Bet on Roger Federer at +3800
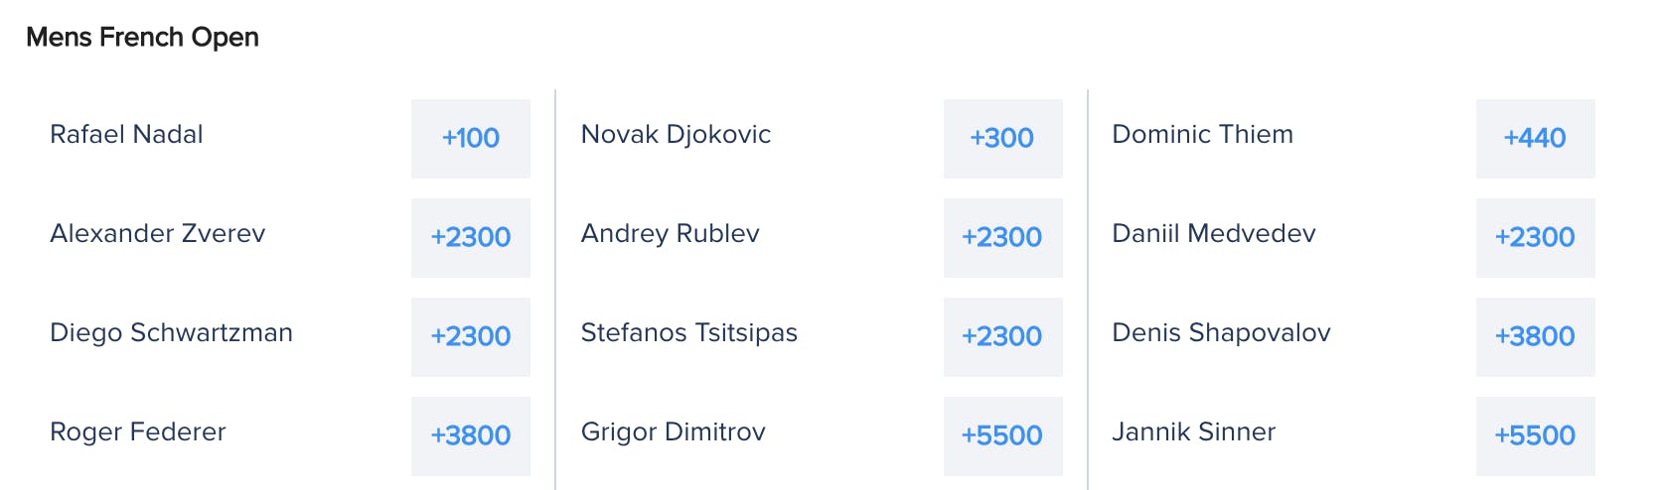Viewport: 1661px width, 490px height. coord(471,436)
